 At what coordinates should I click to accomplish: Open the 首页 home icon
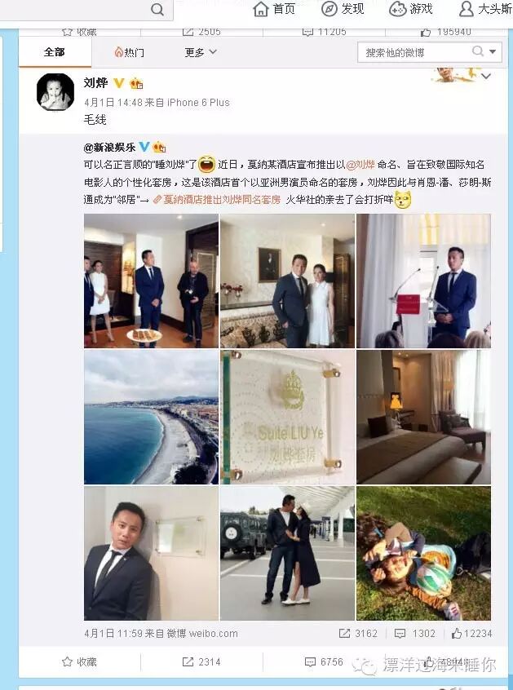coord(261,9)
